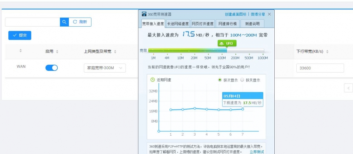Open the 家庭宽带-300M dropdown
This screenshot has height=154, width=353.
[x=105, y=68]
